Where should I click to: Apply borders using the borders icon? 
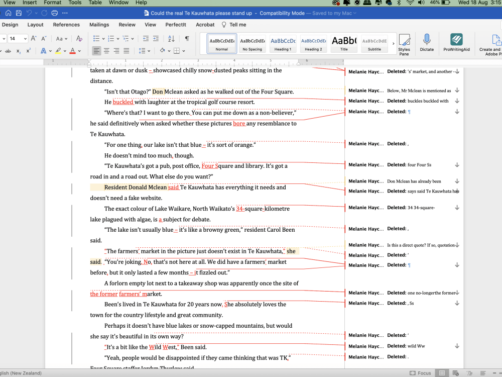[x=176, y=51]
